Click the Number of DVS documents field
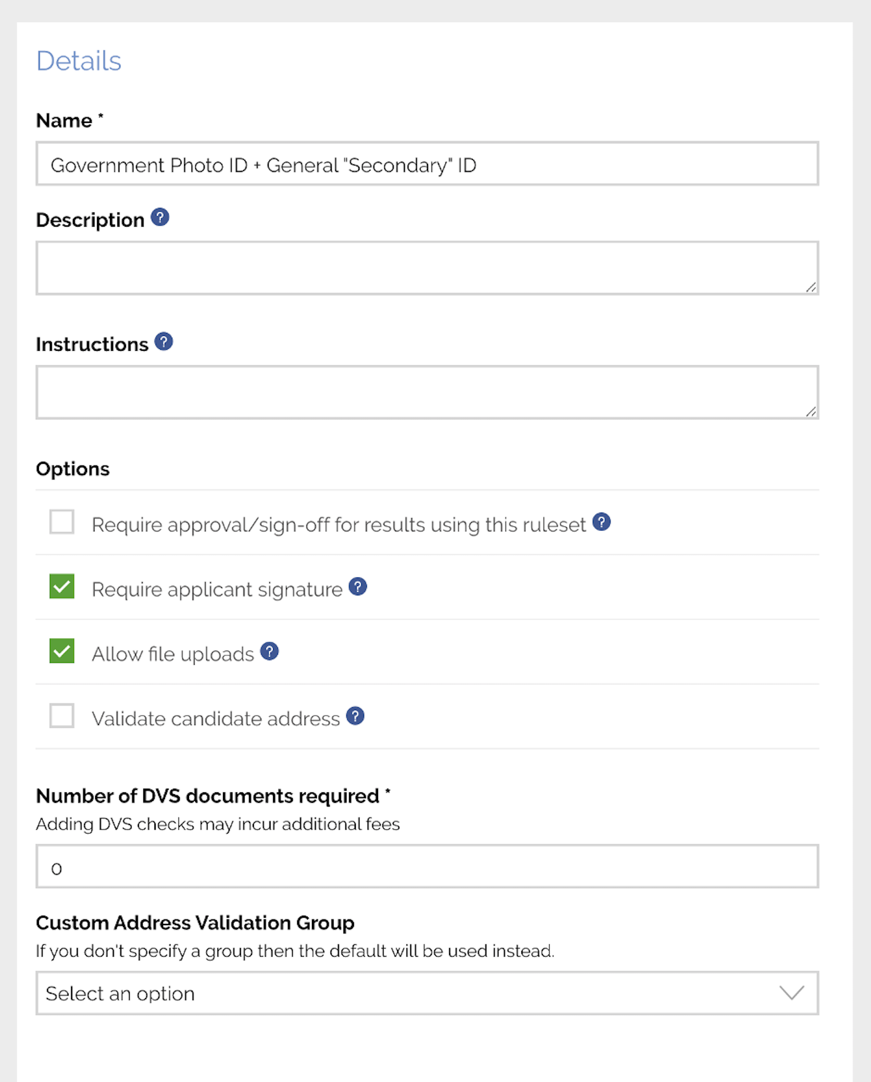Screen dimensions: 871x1082 coord(427,866)
